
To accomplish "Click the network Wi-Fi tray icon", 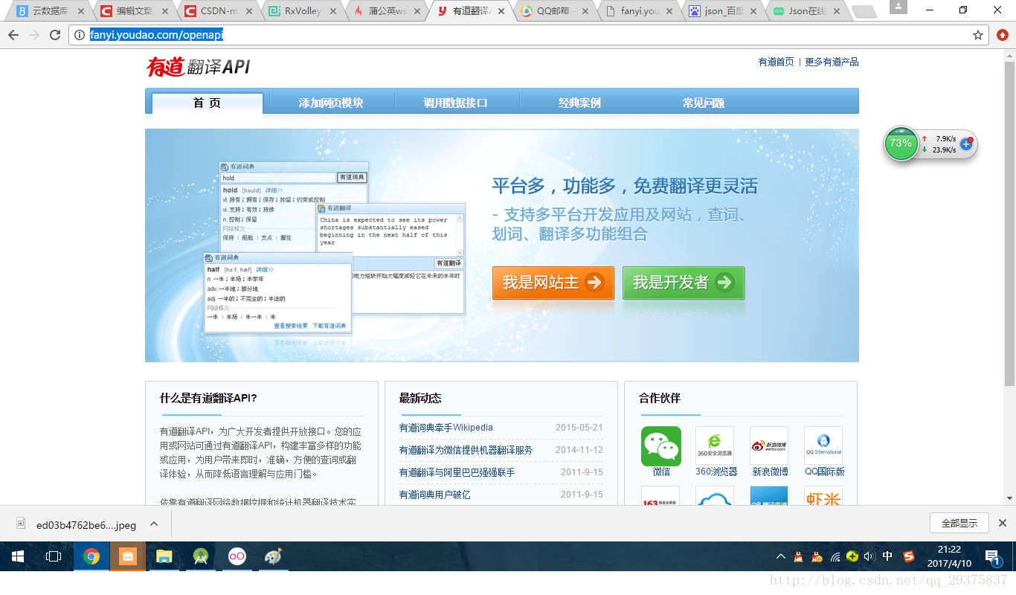I will (x=835, y=556).
